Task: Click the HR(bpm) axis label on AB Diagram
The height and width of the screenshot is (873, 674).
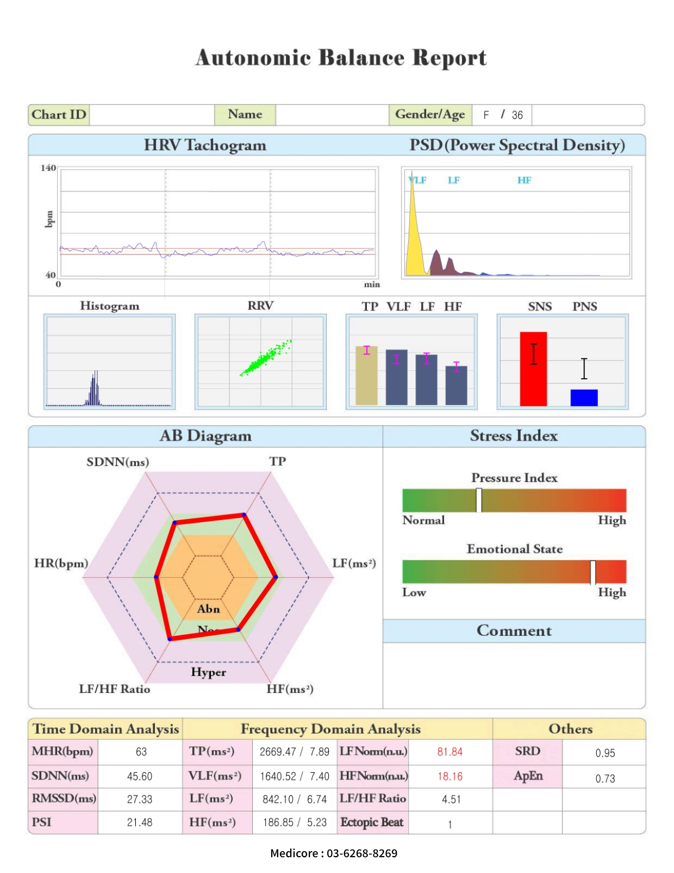Action: coord(61,563)
